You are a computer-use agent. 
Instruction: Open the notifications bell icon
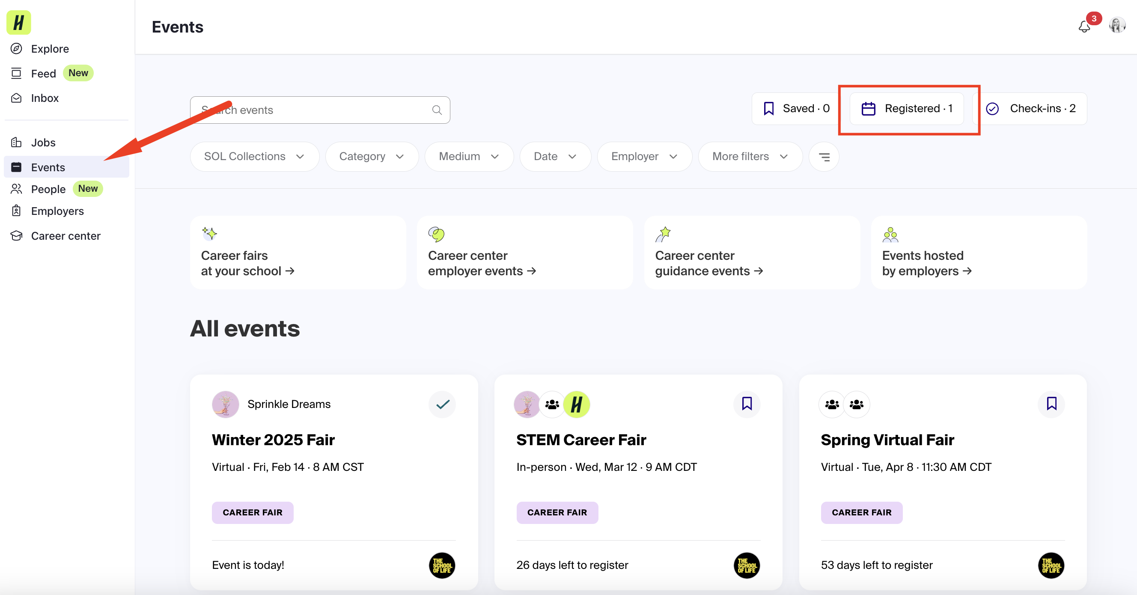point(1084,27)
